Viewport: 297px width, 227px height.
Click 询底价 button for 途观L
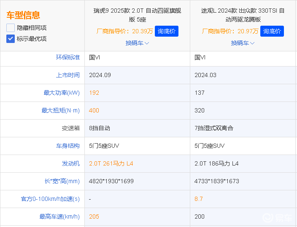click(x=272, y=31)
